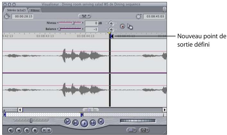This screenshot has width=227, height=135.
Task: Add a Balance pan keyframe
Action: (111, 29)
